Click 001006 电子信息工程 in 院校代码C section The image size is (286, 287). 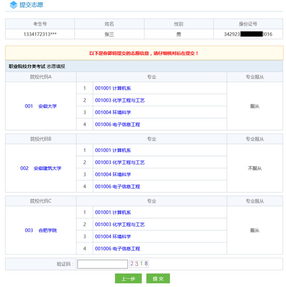click(117, 248)
